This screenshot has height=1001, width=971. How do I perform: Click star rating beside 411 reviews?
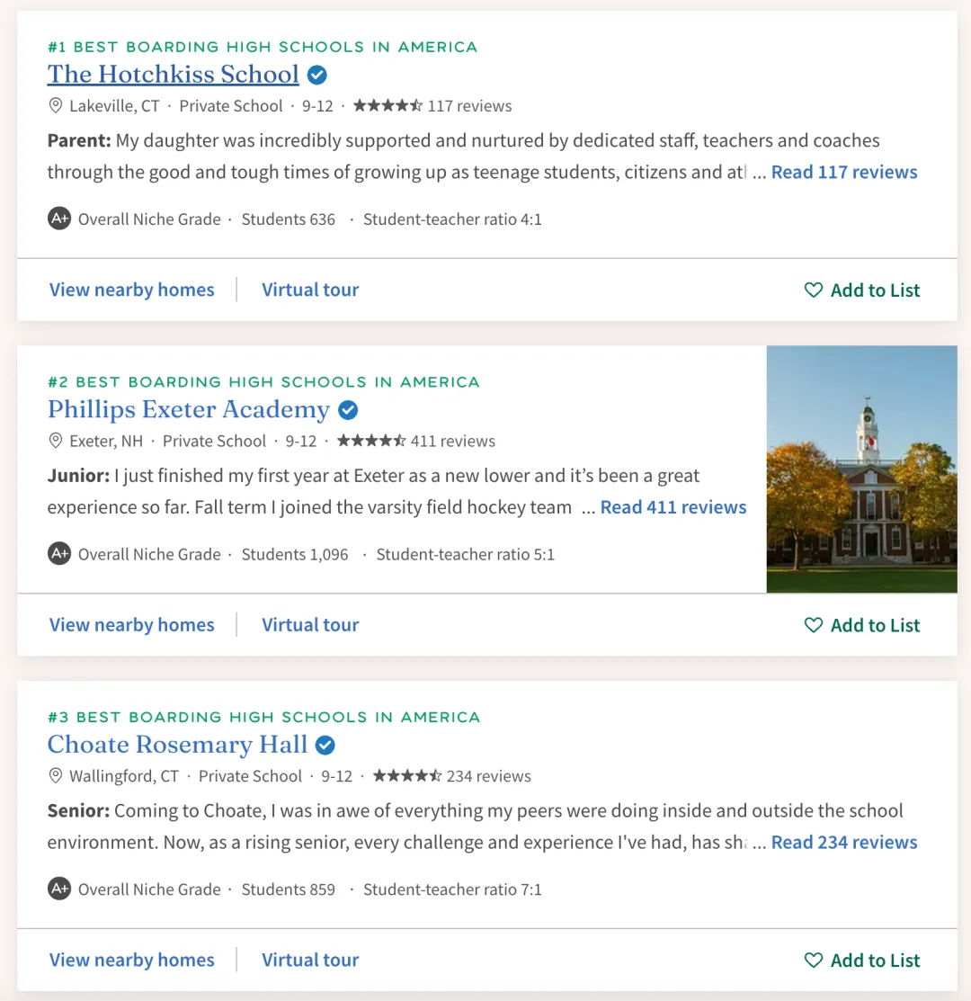tap(371, 441)
